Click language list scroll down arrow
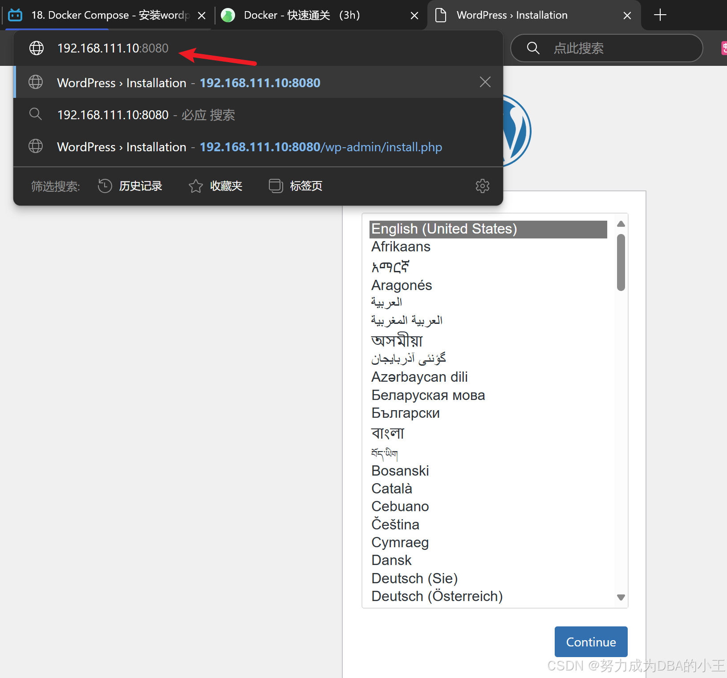 click(621, 597)
